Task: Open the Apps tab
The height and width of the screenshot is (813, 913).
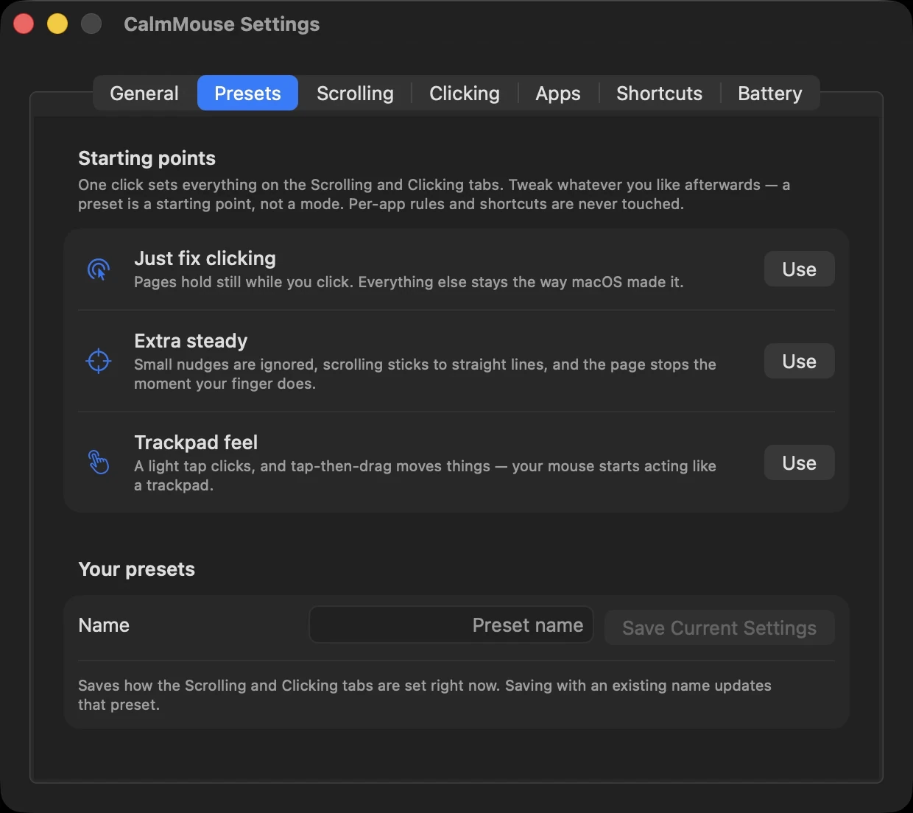Action: pyautogui.click(x=558, y=94)
